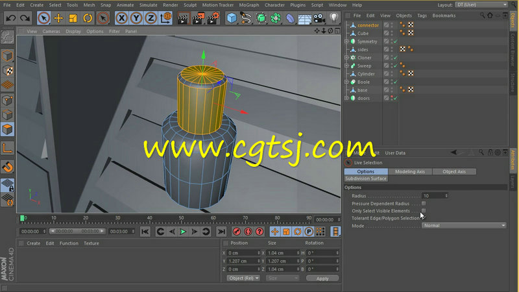Expand the Boole object
Viewport: 519px width, 292px height.
(346, 82)
